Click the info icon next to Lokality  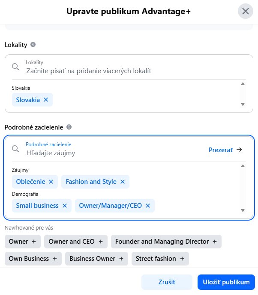click(x=33, y=44)
